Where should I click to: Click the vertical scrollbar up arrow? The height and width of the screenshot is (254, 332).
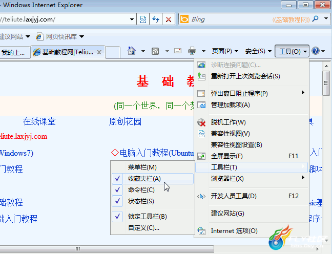pyautogui.click(x=326, y=66)
